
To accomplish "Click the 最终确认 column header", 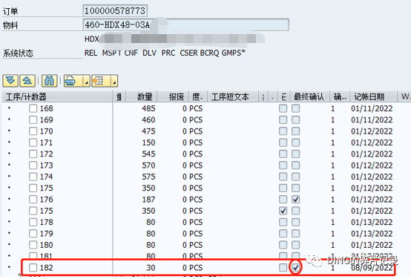I will (x=310, y=96).
